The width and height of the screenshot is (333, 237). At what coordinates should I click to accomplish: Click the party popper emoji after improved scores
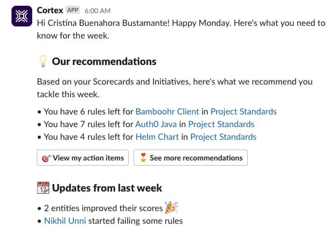[x=171, y=207]
